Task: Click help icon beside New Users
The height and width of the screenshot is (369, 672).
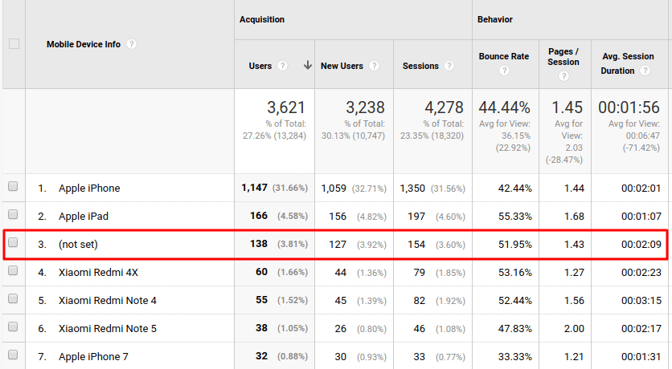Action: pyautogui.click(x=375, y=66)
